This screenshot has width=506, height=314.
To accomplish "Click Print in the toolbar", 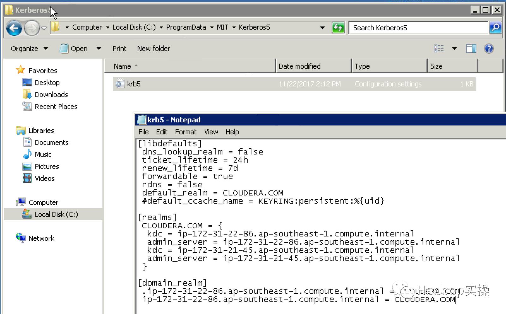I will (119, 49).
